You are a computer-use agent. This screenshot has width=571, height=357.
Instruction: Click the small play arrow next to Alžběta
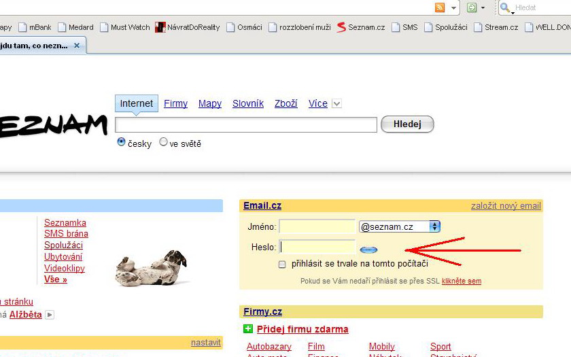pos(50,315)
